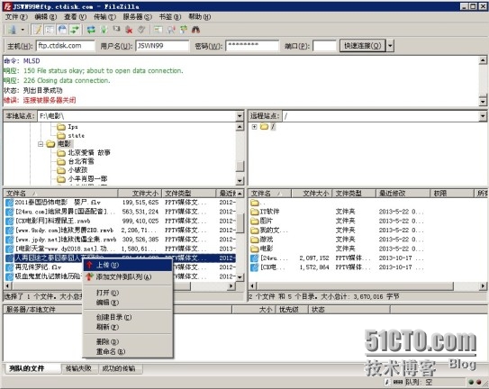This screenshot has width=489, height=389.
Task: Choose 创建目录(C) in context menu
Action: pos(128,317)
